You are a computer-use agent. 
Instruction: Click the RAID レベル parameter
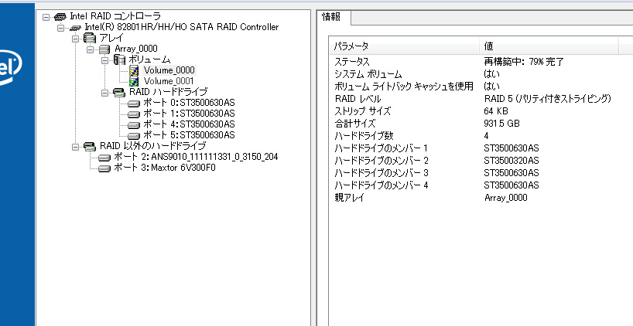[x=358, y=99]
